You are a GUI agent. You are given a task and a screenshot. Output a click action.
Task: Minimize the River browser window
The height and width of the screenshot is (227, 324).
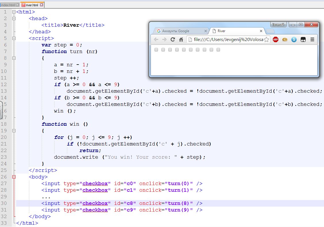point(293,25)
